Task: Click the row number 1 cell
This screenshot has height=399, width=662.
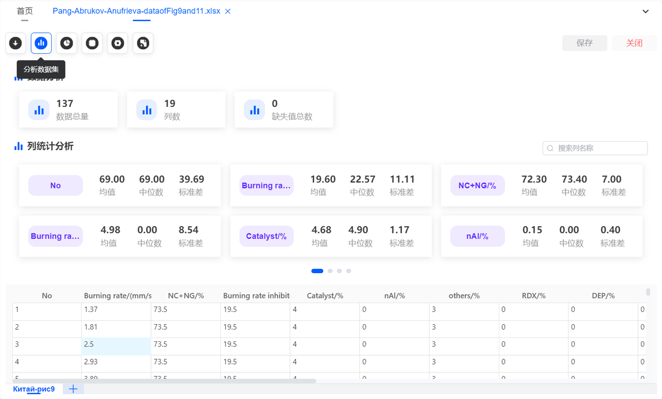Action: 47,312
